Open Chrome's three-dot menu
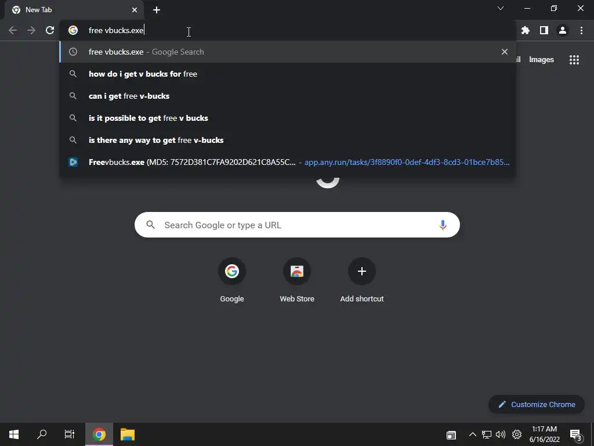 (x=581, y=30)
